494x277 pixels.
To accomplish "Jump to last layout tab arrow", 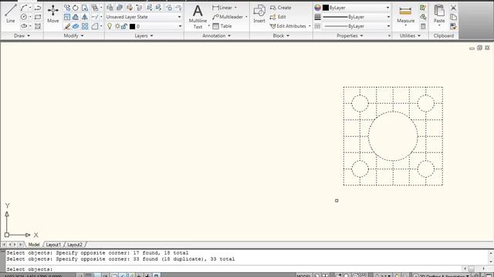I will [x=21, y=245].
